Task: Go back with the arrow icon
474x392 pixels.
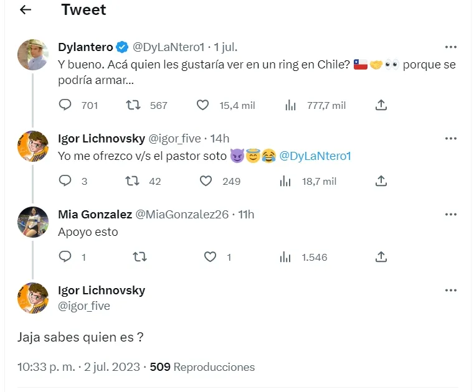Action: [x=26, y=11]
